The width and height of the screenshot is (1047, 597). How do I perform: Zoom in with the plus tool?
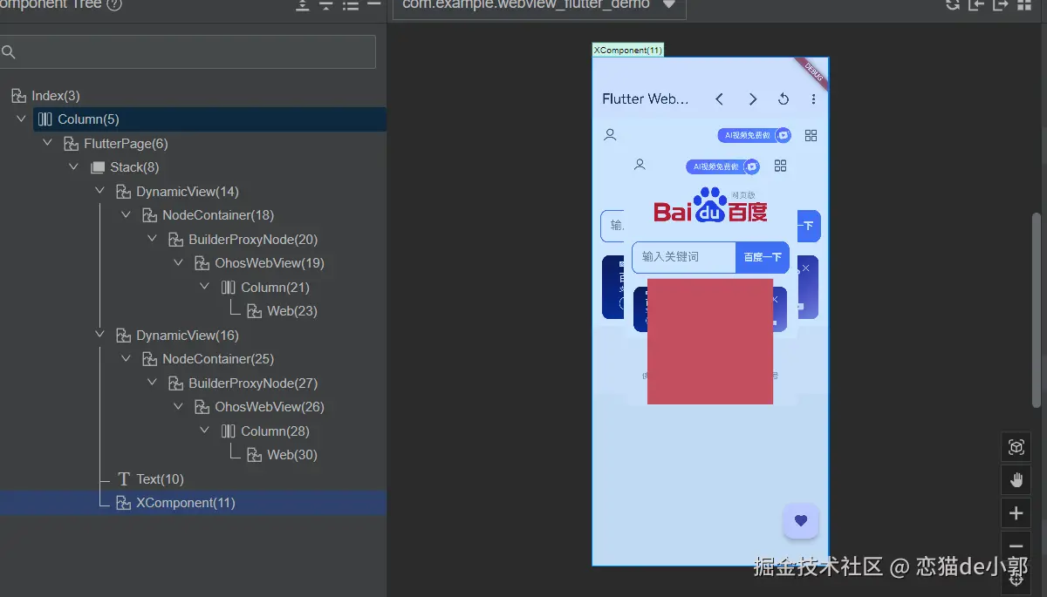pyautogui.click(x=1016, y=513)
